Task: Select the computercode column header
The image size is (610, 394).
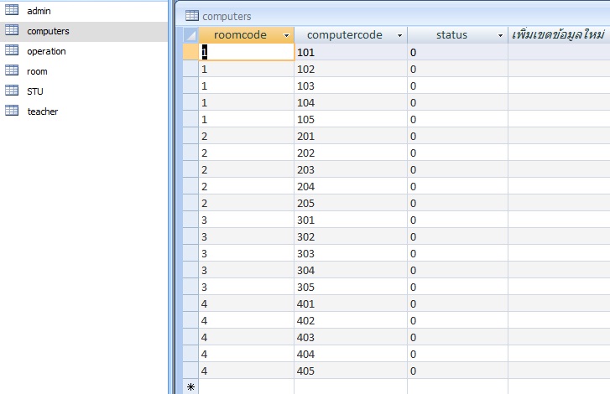Action: [x=344, y=35]
